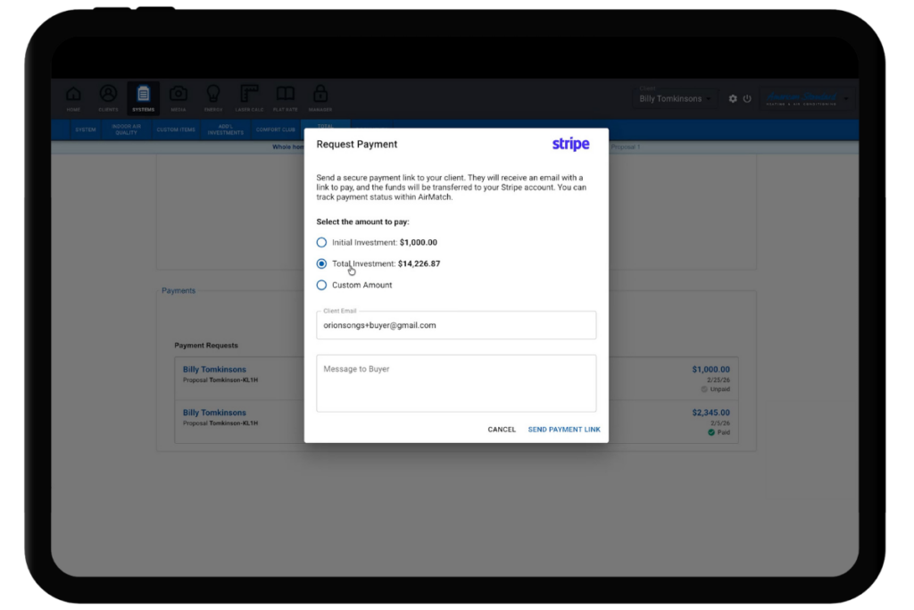This screenshot has width=914, height=610.
Task: Open the Comfort Club tab
Action: (x=275, y=130)
